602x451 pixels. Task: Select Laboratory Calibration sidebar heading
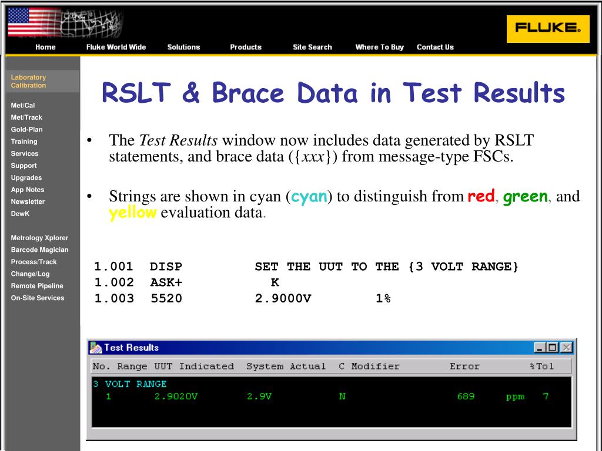28,81
